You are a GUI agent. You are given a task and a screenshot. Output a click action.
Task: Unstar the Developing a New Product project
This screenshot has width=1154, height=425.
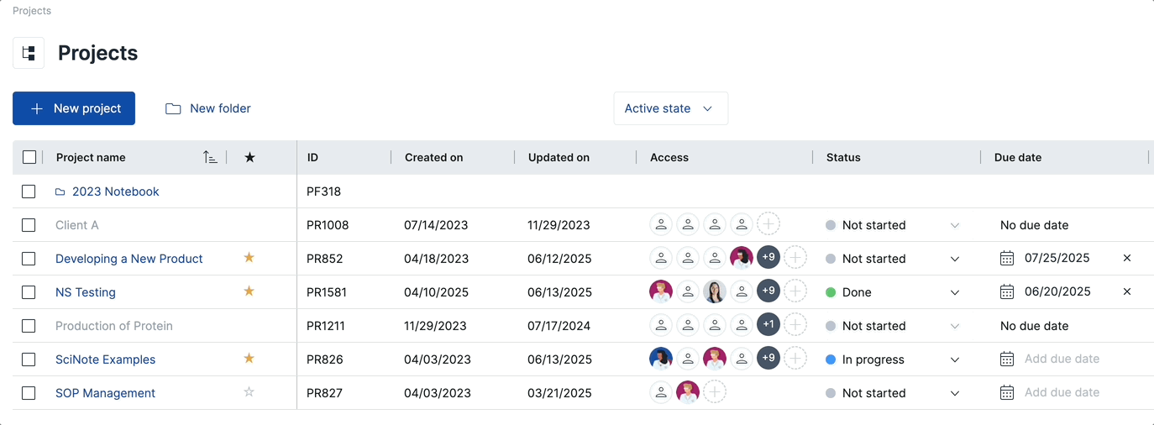coord(249,258)
